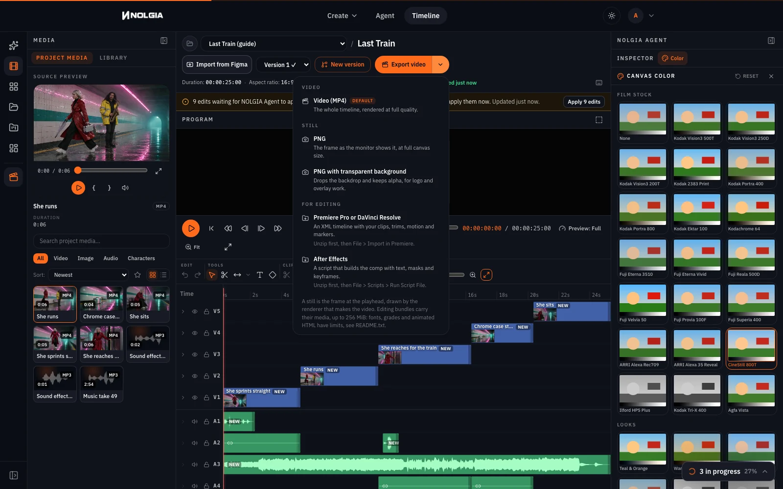Select the keyframe diamond tool
Screen dimensions: 783x489
273,275
